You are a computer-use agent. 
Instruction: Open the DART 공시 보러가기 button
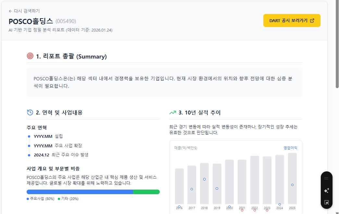pos(292,20)
